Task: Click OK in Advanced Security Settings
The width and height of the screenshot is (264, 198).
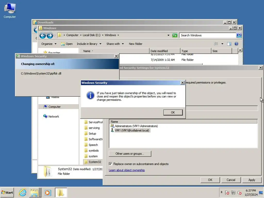Action: (x=210, y=180)
